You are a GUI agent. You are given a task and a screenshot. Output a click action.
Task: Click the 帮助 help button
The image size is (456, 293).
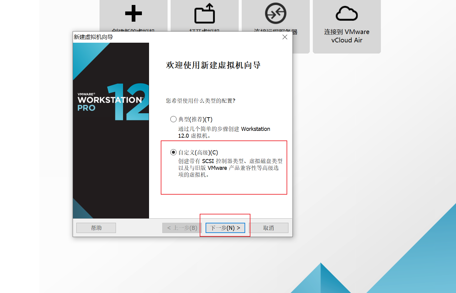click(x=96, y=228)
